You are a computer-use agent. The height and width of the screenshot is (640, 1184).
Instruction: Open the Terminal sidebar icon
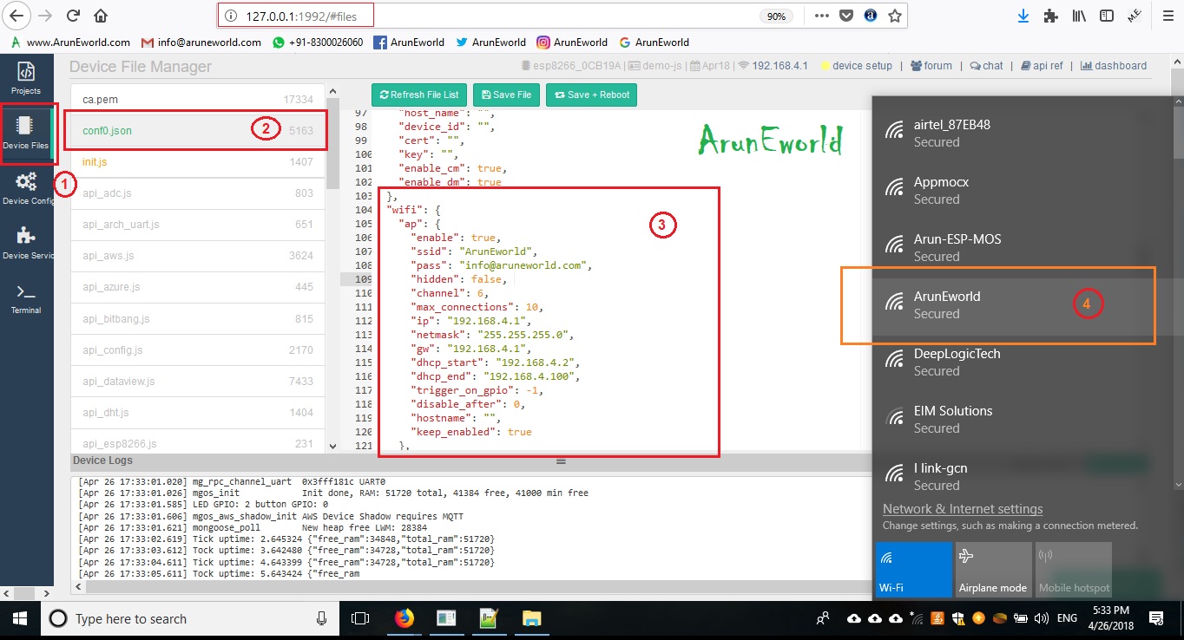(x=26, y=297)
